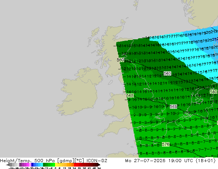The image size is (218, 169).
Task: Click the '[gdmp]' unit text in the title
Action: click(x=66, y=161)
